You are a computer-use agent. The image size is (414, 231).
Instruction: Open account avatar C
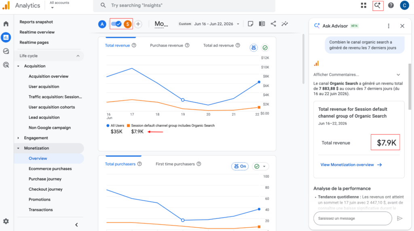pyautogui.click(x=404, y=5)
